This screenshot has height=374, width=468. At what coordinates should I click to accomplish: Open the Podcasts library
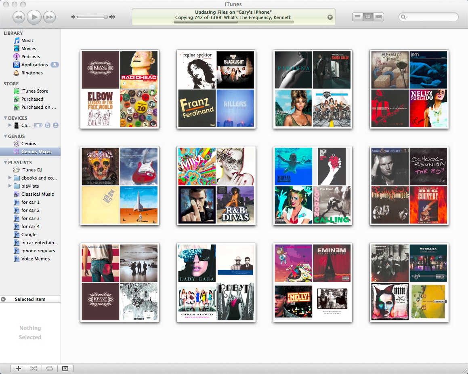coord(30,57)
